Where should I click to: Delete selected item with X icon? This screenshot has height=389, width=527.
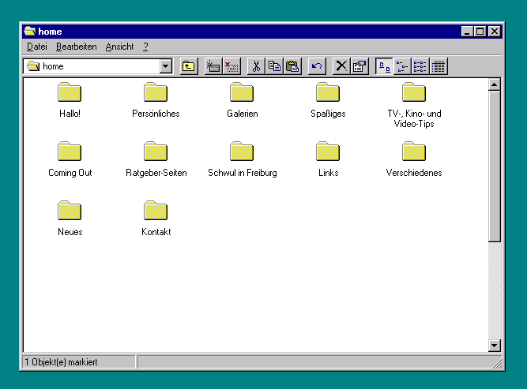click(x=341, y=66)
